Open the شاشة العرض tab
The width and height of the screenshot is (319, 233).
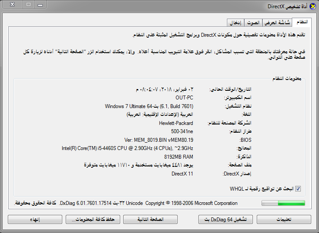click(278, 22)
